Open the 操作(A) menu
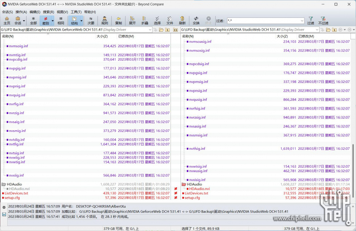 (x=21, y=12)
